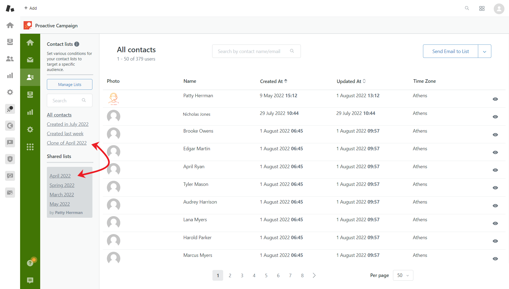Image resolution: width=509 pixels, height=289 pixels.
Task: Sort by Created At column
Action: [274, 81]
